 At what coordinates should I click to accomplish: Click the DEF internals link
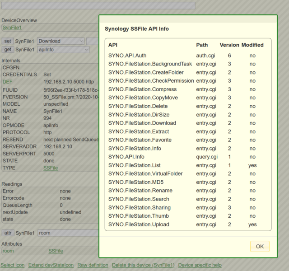(7, 82)
